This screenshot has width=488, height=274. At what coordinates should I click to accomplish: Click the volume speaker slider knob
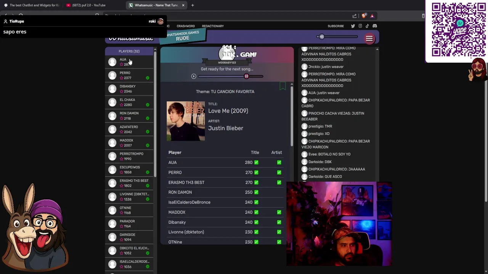pos(322,37)
